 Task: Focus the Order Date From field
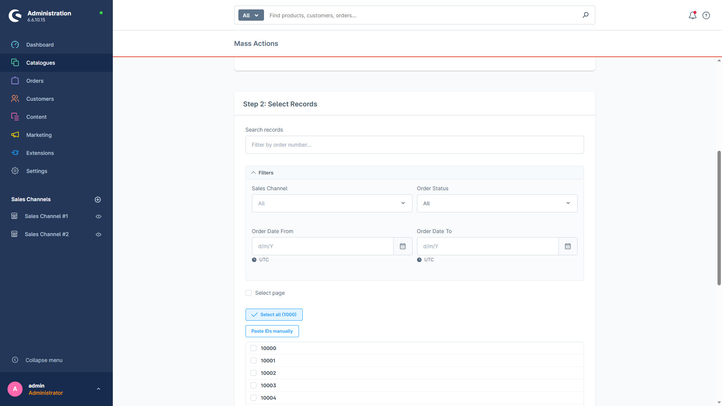323,246
